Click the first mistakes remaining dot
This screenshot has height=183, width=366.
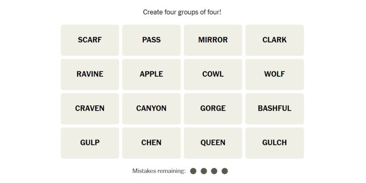tap(193, 171)
